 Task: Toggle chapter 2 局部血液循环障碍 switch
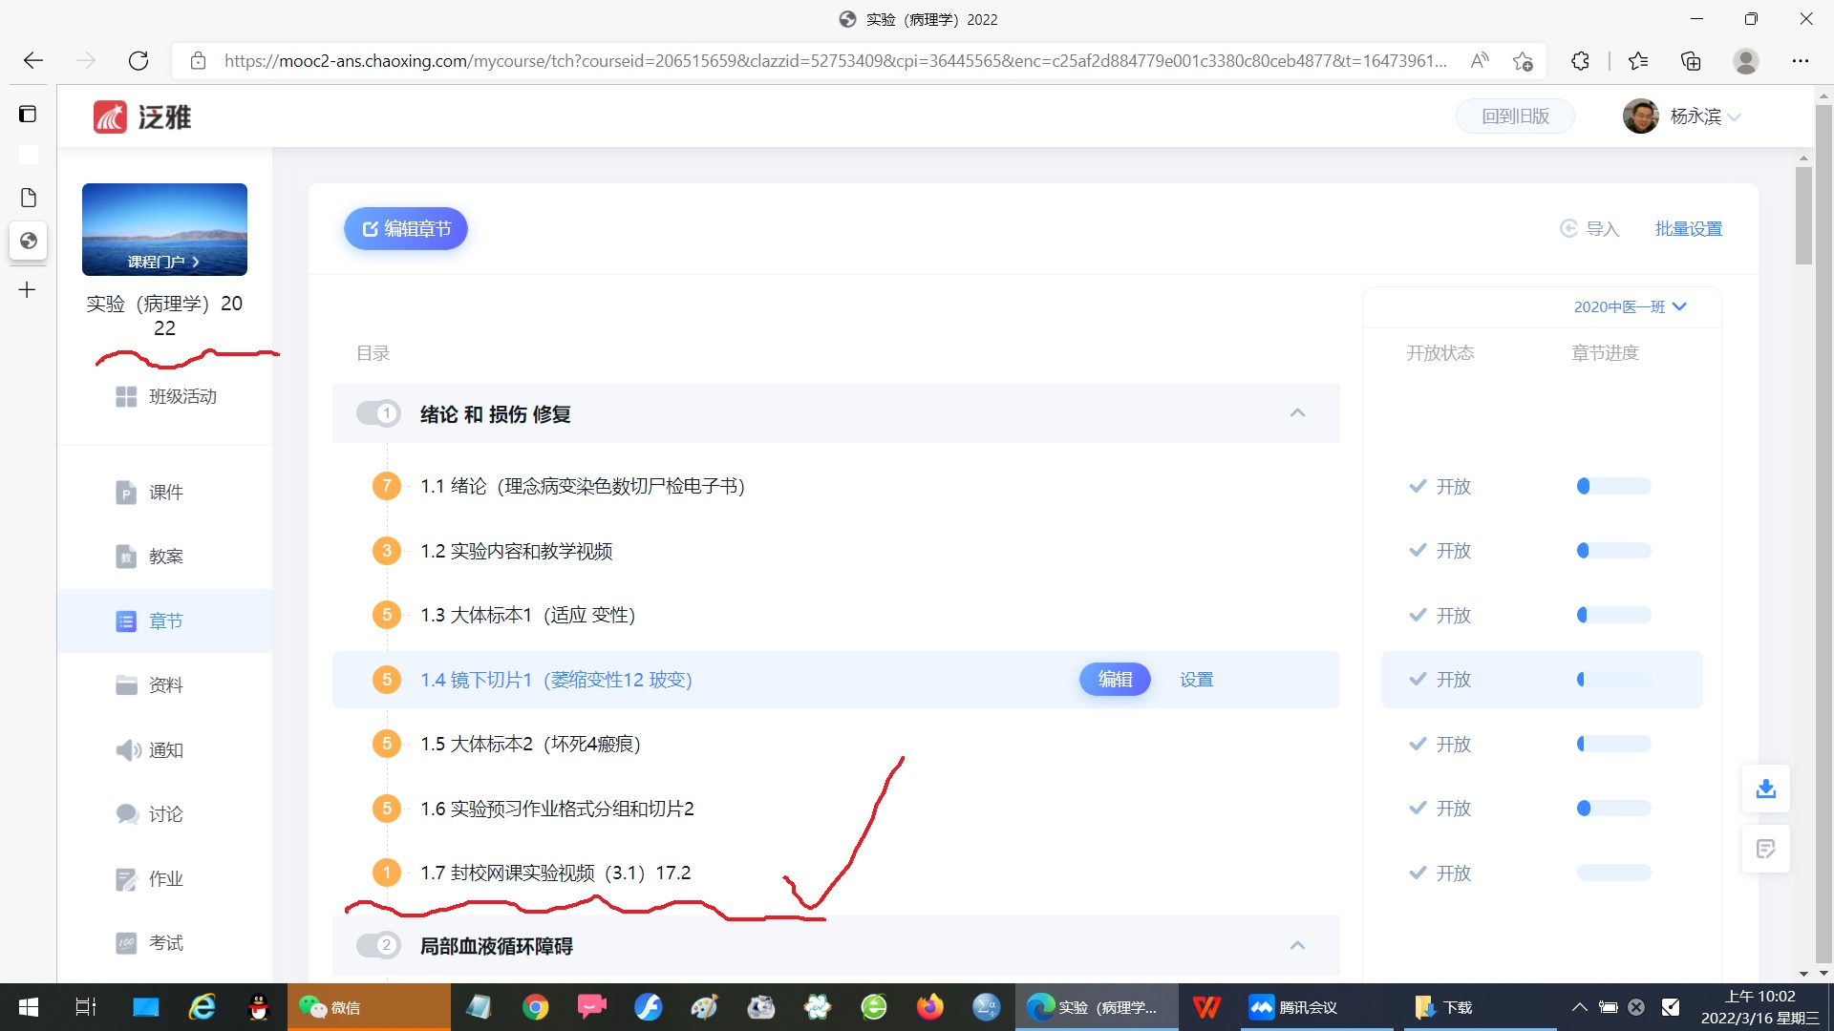pyautogui.click(x=377, y=945)
